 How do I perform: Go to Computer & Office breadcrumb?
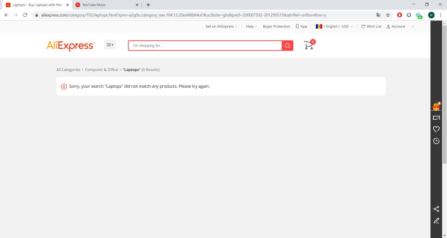pos(102,70)
